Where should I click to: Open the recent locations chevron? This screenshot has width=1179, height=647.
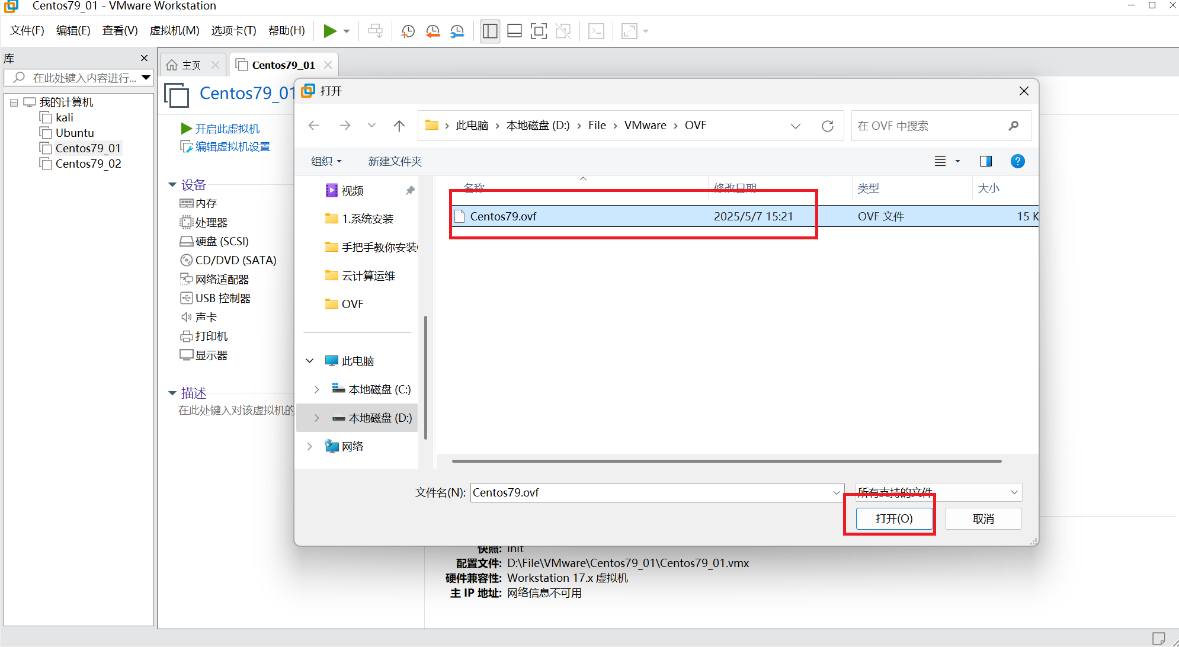coord(371,126)
